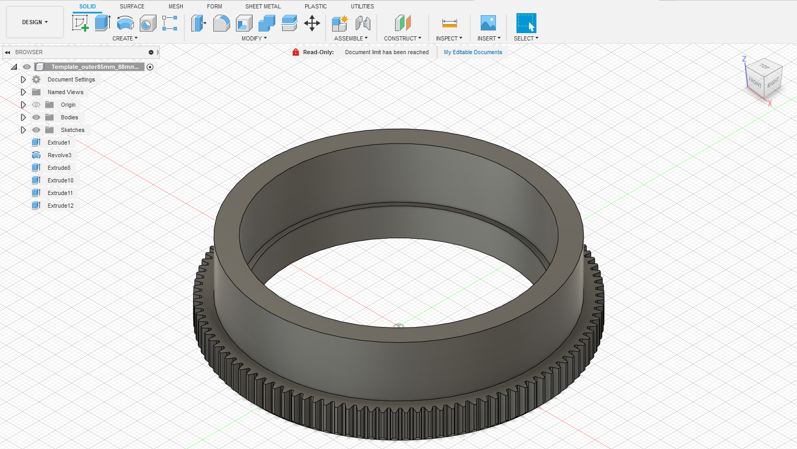Expand the Document Settings node

23,79
